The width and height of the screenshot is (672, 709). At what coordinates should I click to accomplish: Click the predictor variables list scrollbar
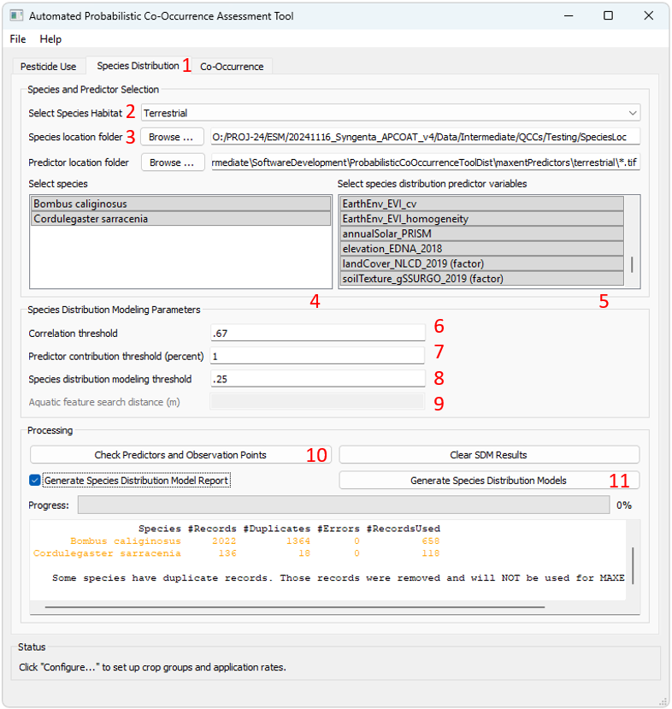coord(632,263)
